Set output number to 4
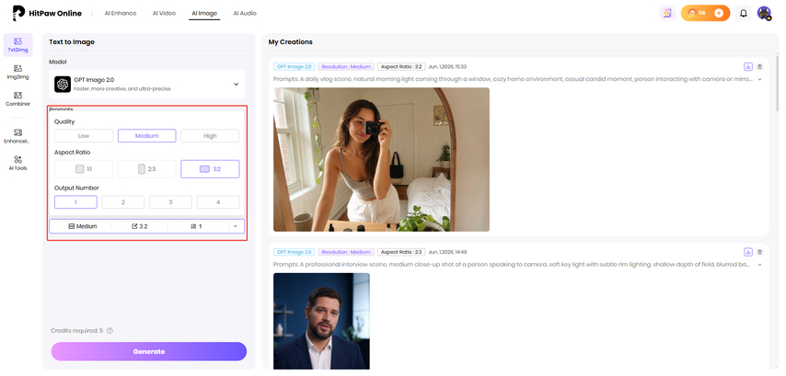 pos(218,202)
